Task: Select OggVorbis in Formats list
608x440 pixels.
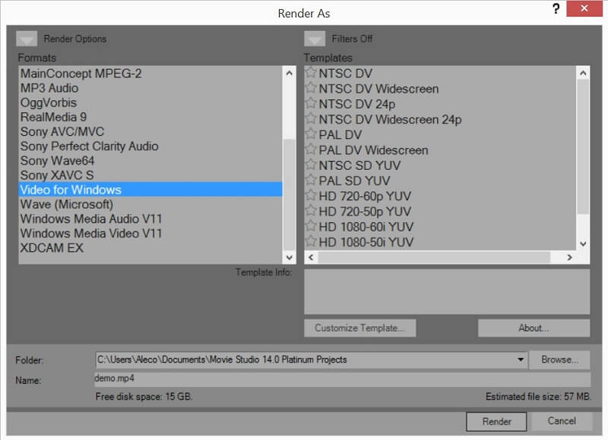Action: tap(150, 102)
